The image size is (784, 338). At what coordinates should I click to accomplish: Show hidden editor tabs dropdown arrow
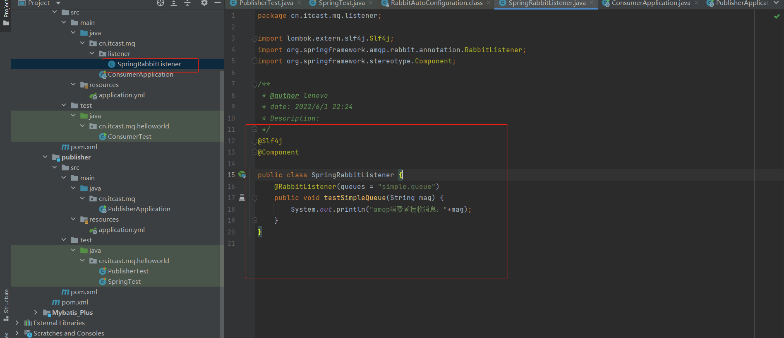click(x=776, y=3)
